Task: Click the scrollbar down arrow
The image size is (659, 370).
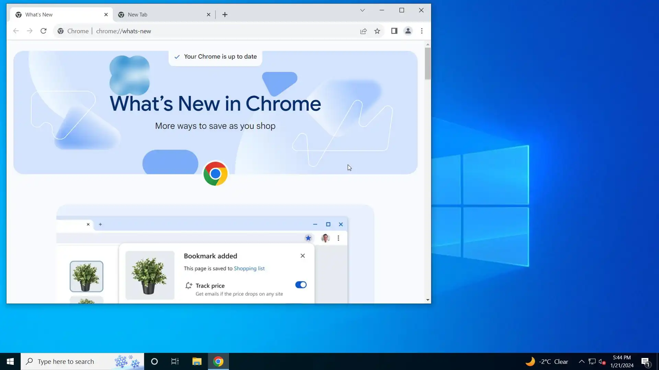Action: click(428, 300)
